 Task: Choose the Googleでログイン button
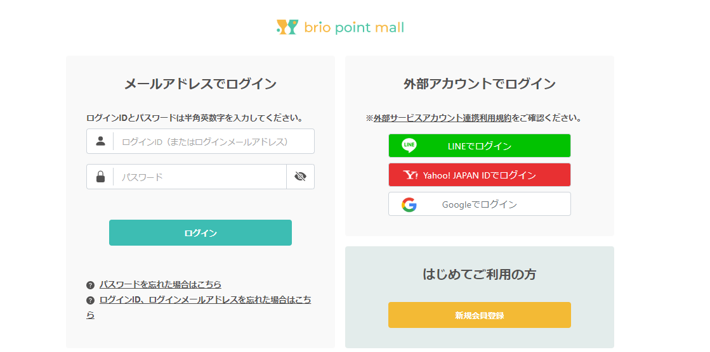[x=480, y=204]
